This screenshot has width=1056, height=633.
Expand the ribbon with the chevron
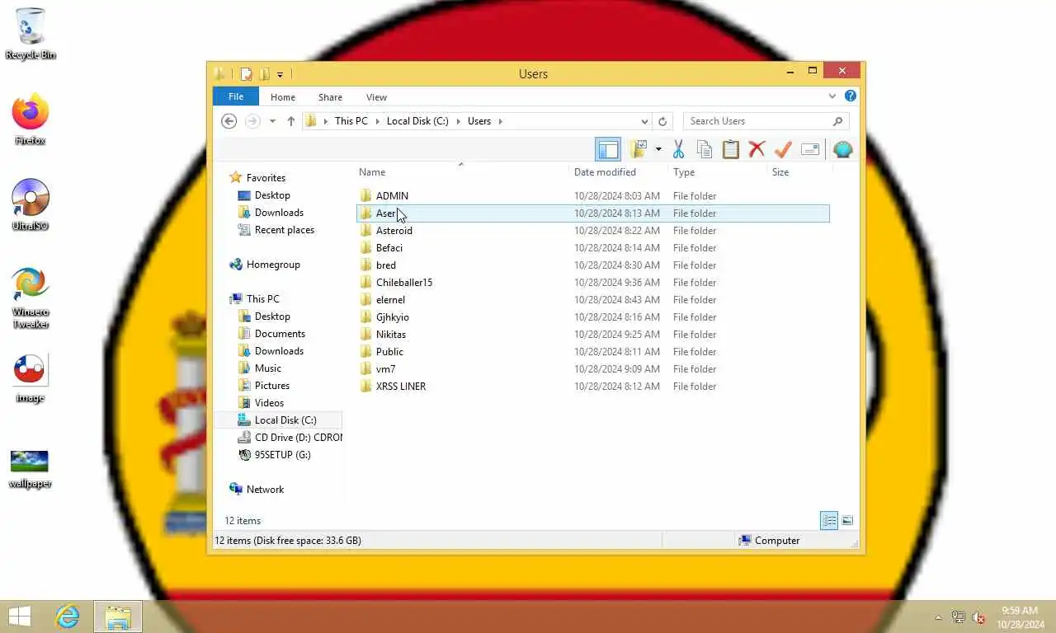tap(832, 96)
